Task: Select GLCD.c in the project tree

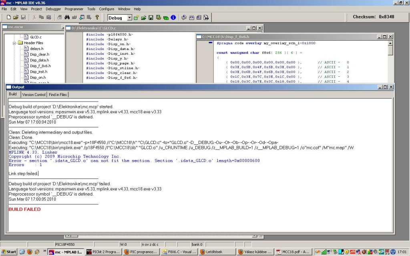Action: click(36, 37)
